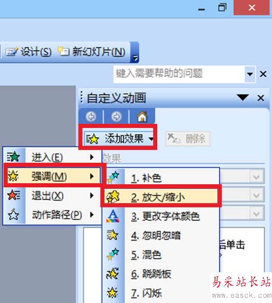Pick the 5. 混色 effect star icon

pos(113,254)
